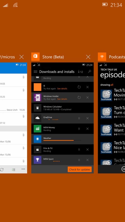Pause the OneDrive download
125x222 pixels.
[79, 118]
